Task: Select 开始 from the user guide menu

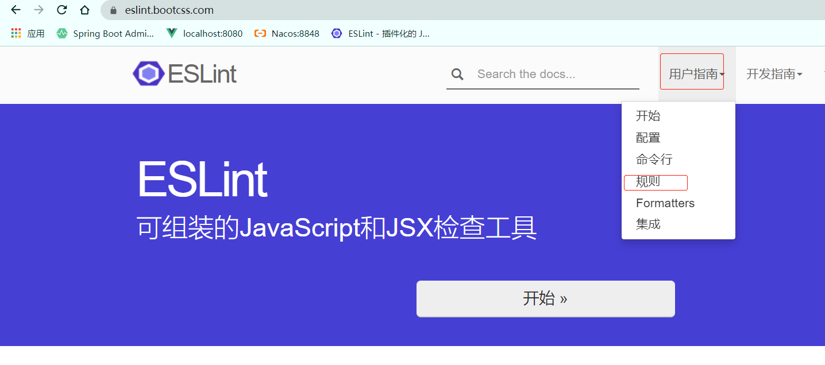Action: 648,116
